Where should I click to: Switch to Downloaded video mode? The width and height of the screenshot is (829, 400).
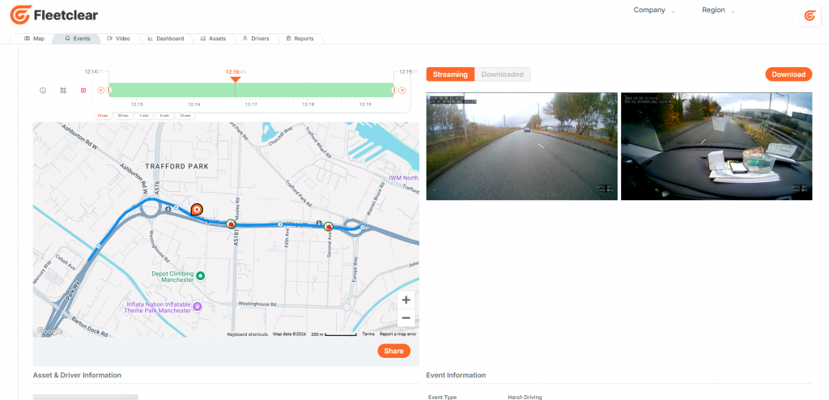502,74
